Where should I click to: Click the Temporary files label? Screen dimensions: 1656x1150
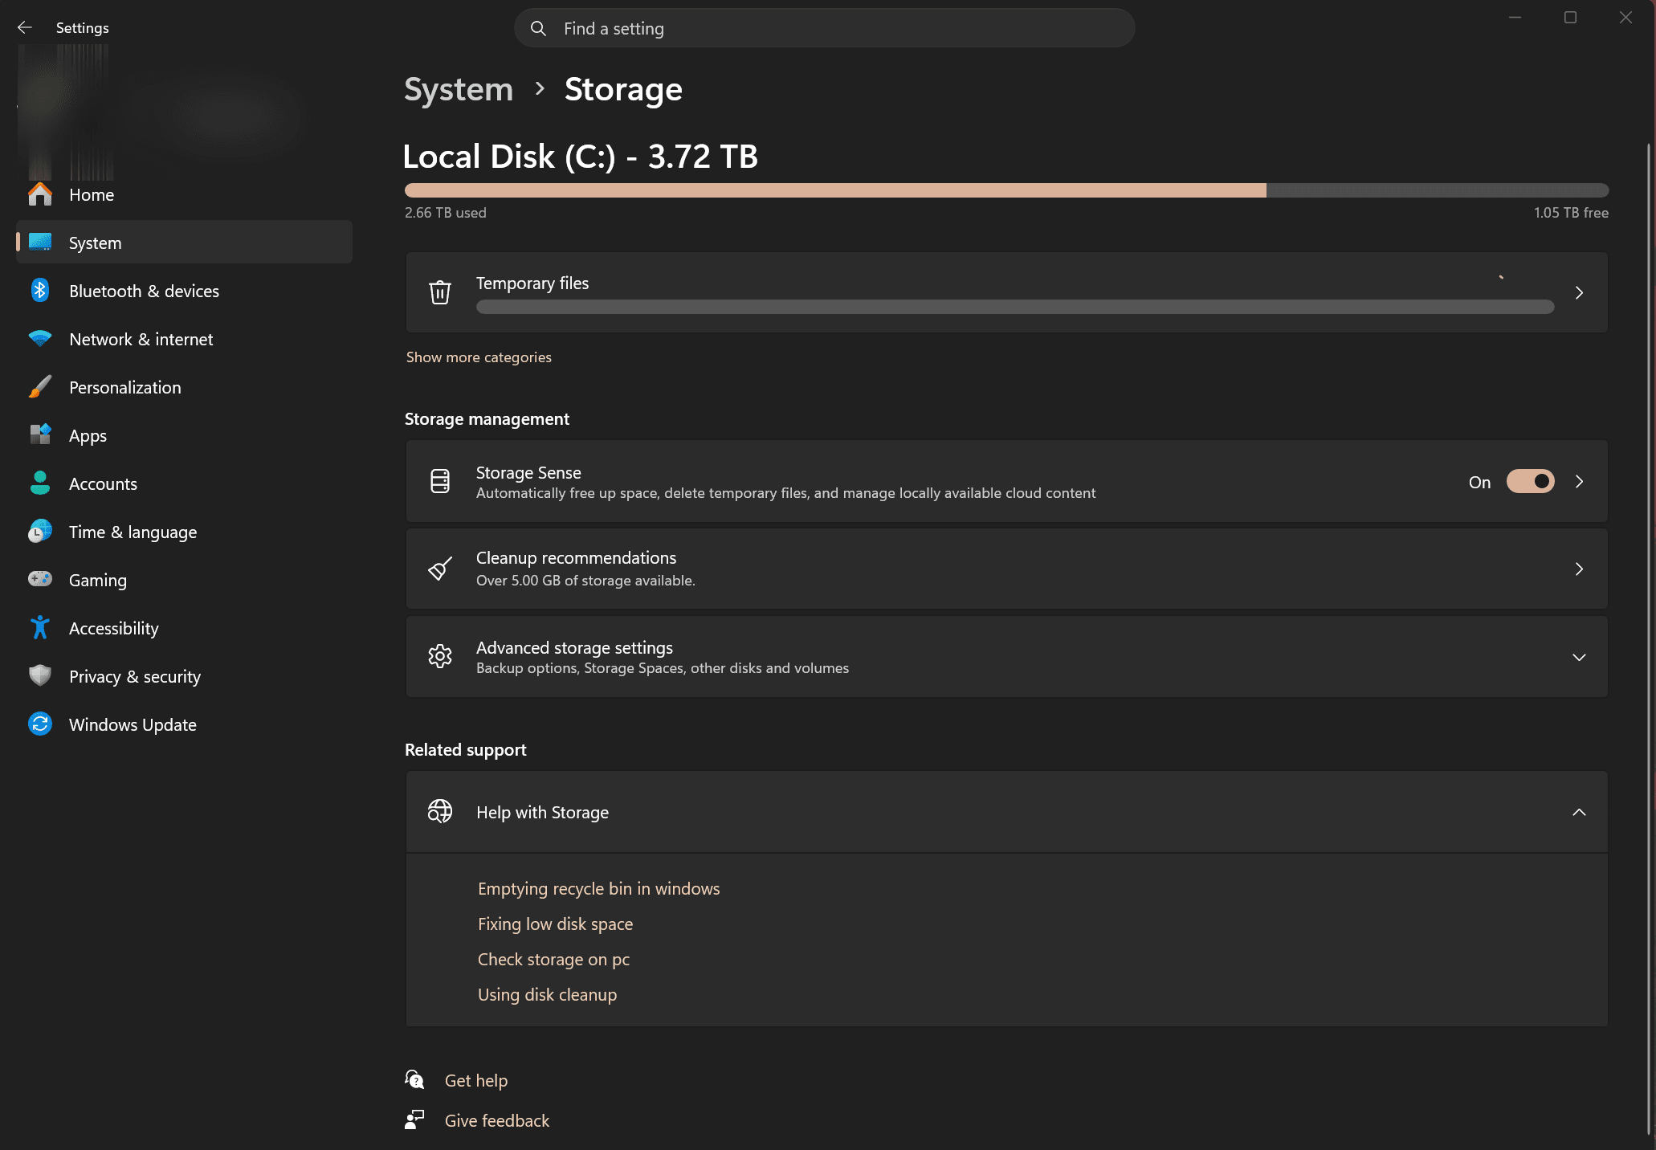[x=532, y=283]
